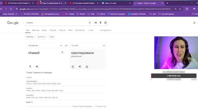The image size is (198, 111).
Task: Use microphone for translation input
Action: 30,67
